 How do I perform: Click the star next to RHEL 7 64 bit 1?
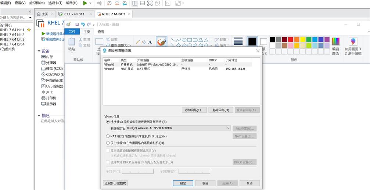(x=29, y=30)
